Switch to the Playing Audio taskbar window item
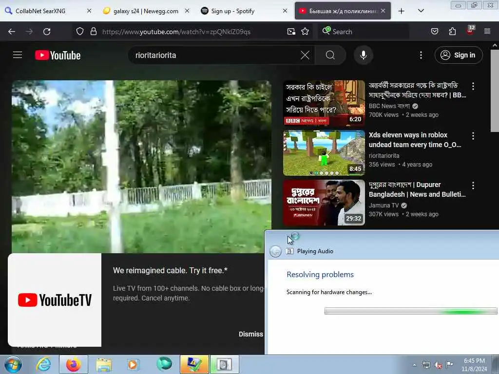Viewport: 499px width, 374px height. [x=224, y=364]
